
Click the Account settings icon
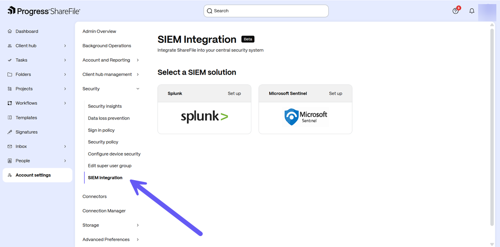[x=10, y=175]
